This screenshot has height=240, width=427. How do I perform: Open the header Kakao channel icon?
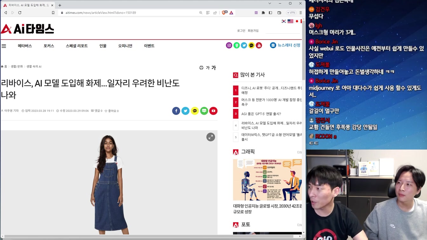pyautogui.click(x=252, y=45)
